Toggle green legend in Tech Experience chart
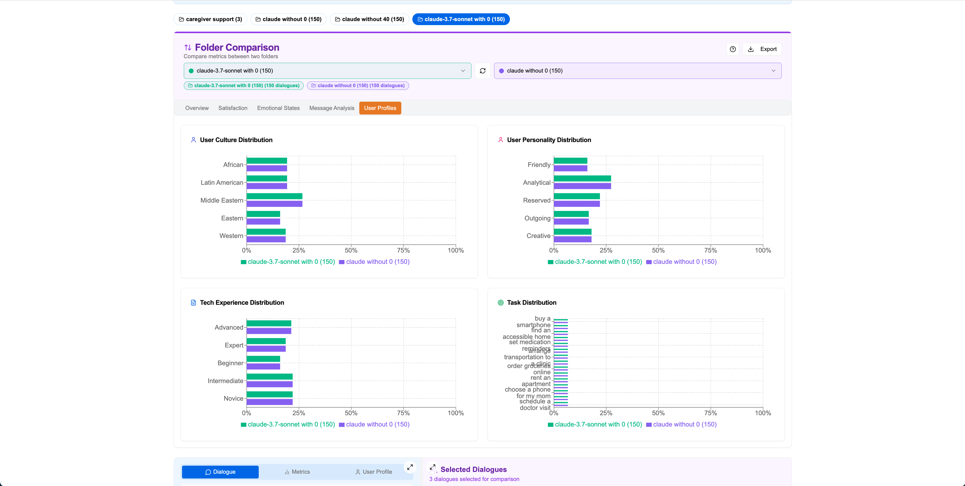The height and width of the screenshot is (486, 965). [288, 424]
